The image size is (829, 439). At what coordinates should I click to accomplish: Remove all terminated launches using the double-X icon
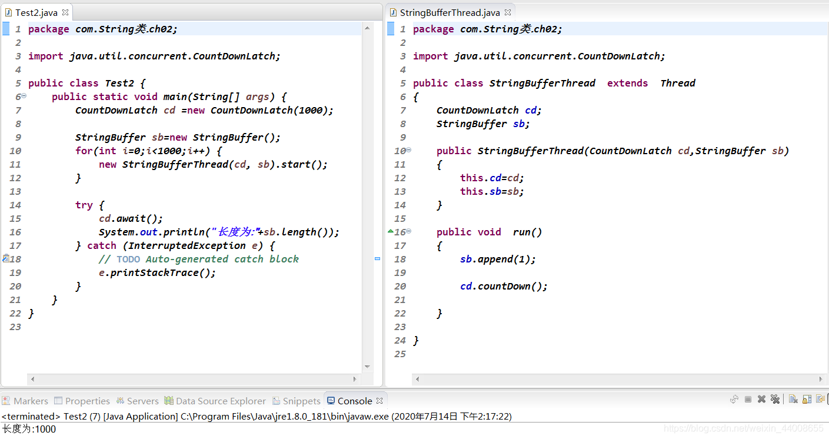(775, 399)
